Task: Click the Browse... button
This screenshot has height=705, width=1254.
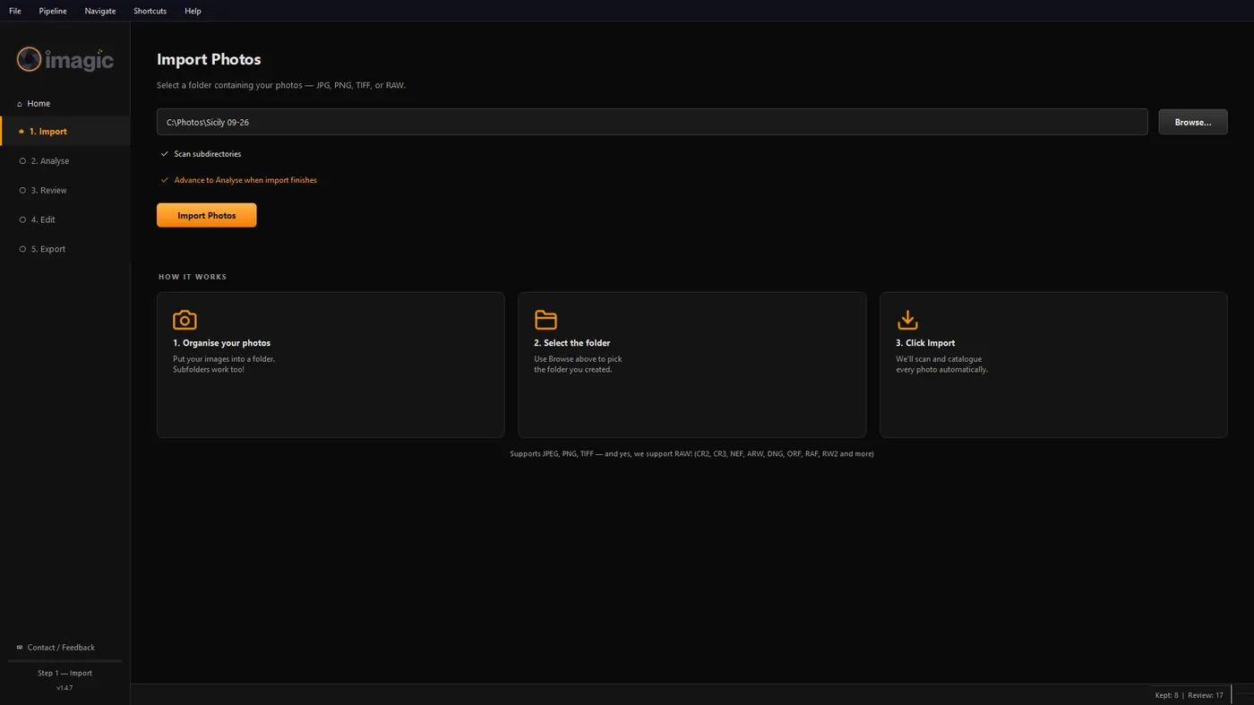Action: 1193,122
